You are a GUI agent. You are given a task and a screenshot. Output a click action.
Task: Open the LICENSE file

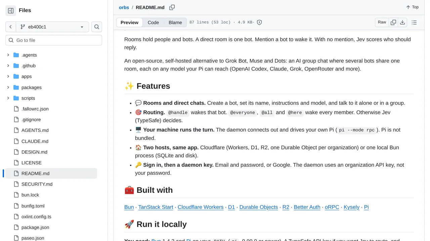coord(32,163)
